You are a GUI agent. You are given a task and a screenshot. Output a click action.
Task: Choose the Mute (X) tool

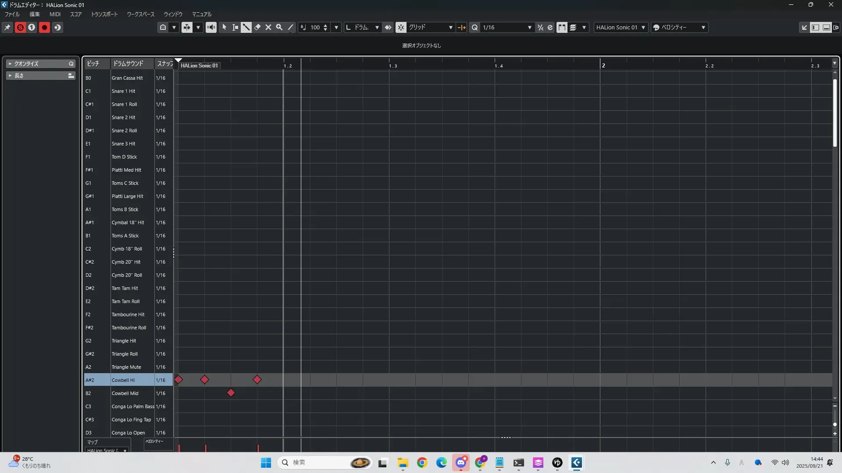click(x=268, y=27)
